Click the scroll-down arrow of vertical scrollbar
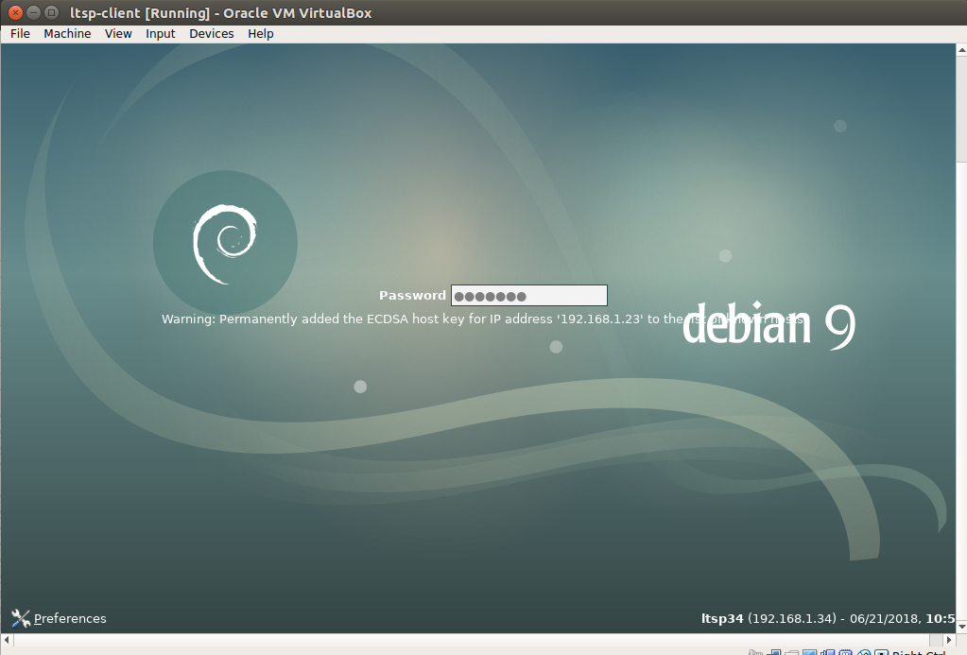Screen dimensions: 967x655 click(961, 627)
